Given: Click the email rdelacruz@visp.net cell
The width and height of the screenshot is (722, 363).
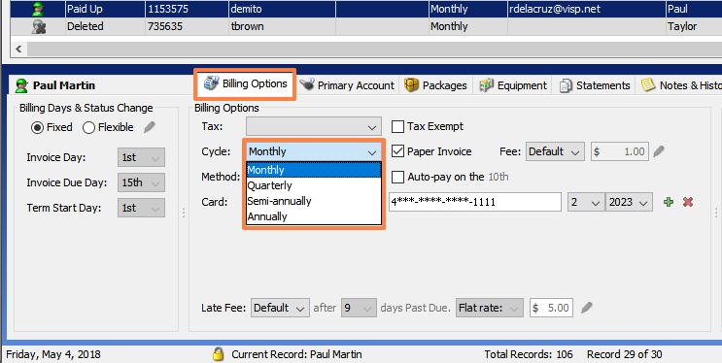Looking at the screenshot, I should [587, 9].
